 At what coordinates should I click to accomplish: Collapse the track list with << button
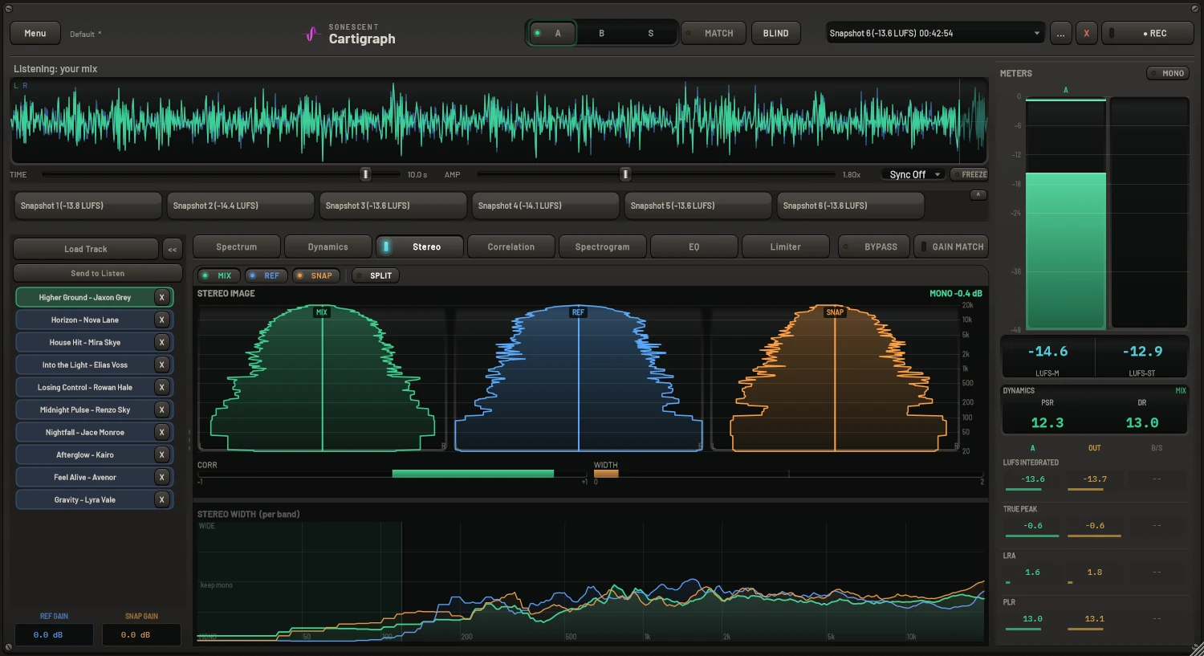pyautogui.click(x=173, y=249)
